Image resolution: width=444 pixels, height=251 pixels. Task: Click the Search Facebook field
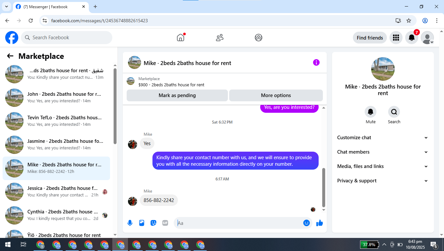pyautogui.click(x=67, y=38)
